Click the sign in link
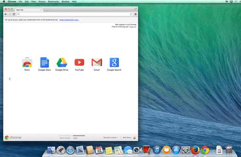241x157 pixels. click(x=133, y=27)
